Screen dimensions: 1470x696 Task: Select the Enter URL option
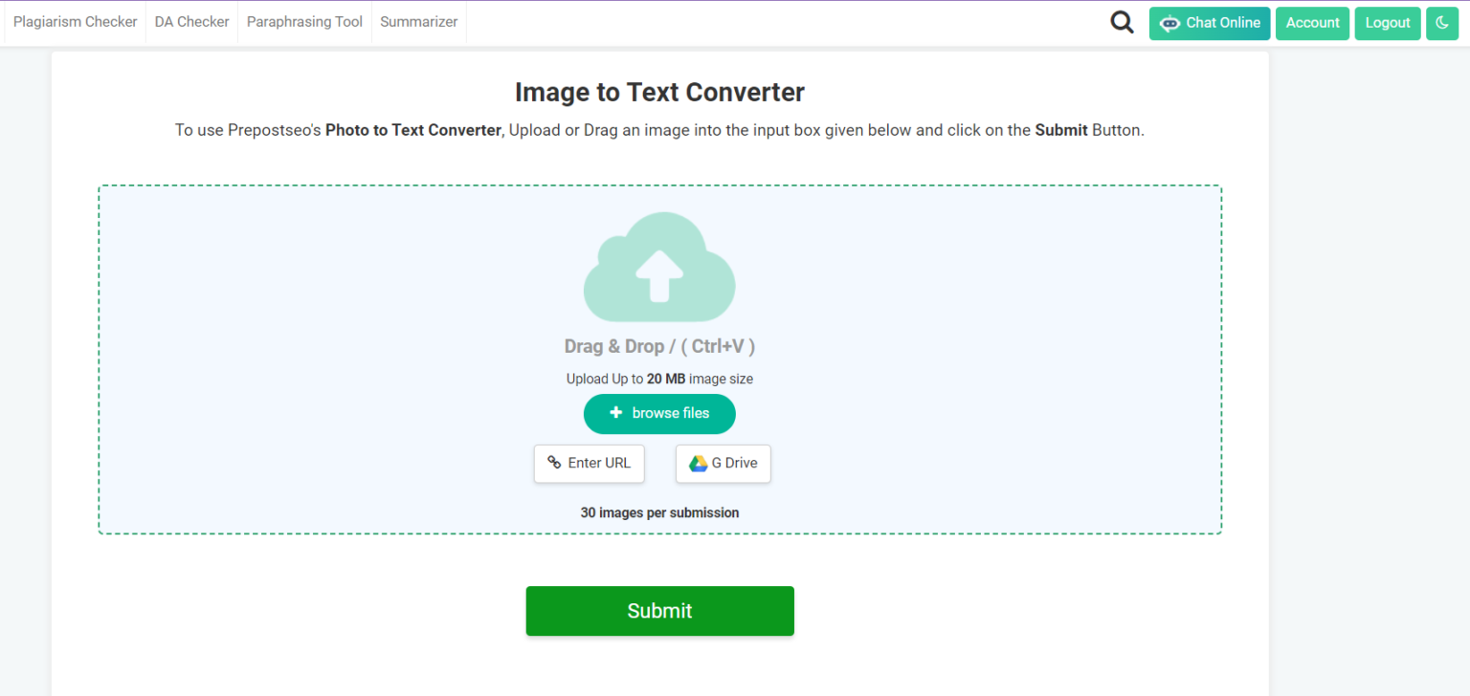tap(590, 464)
